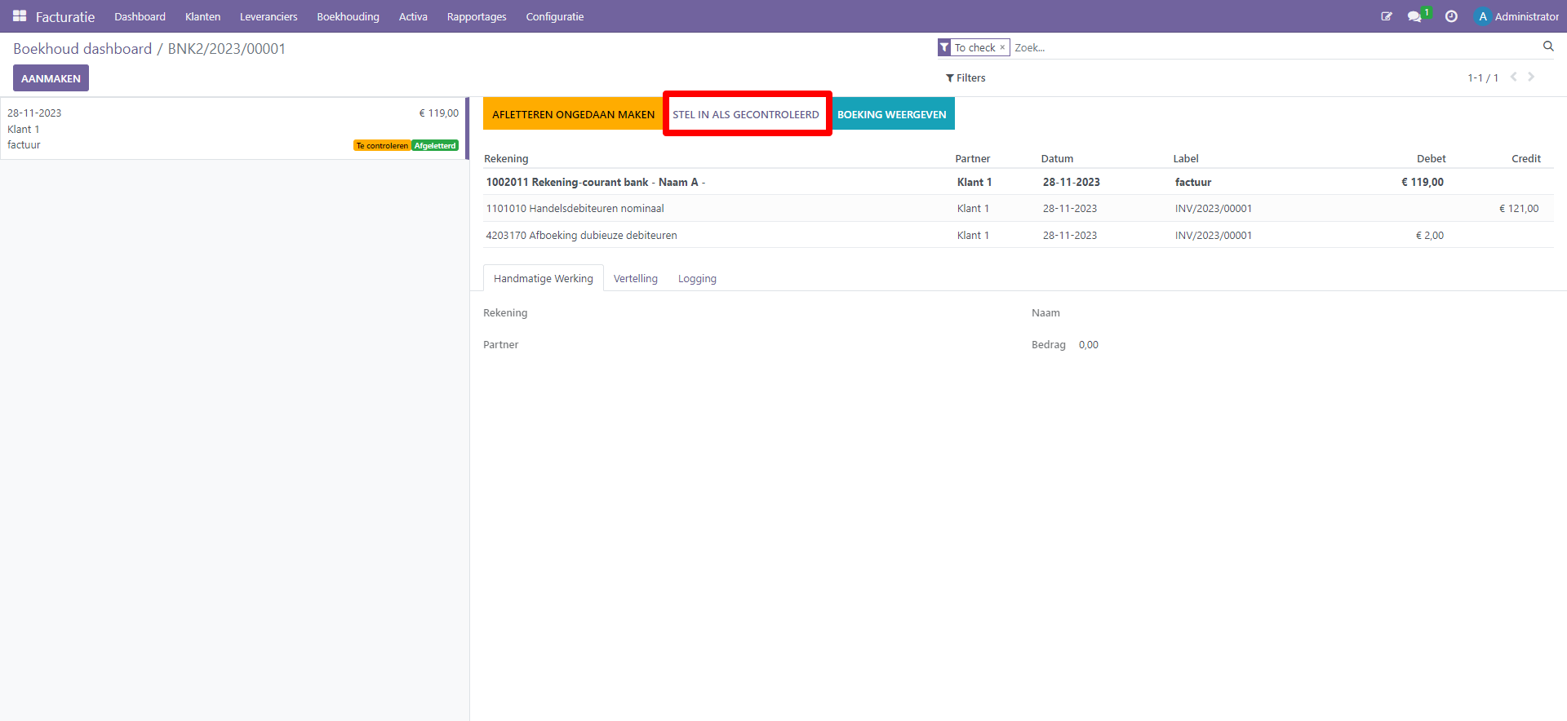
Task: Go to previous record arrow
Action: (1514, 77)
